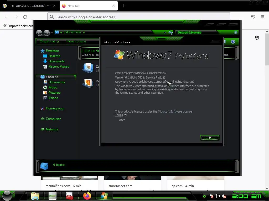The image size is (269, 201).
Task: Switch to COLLABSYSOS COMMUNITY browser tab
Action: 29,6
